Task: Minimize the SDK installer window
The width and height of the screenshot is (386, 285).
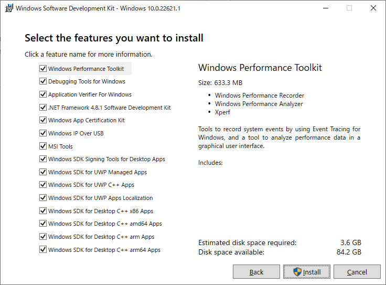Action: click(326, 8)
